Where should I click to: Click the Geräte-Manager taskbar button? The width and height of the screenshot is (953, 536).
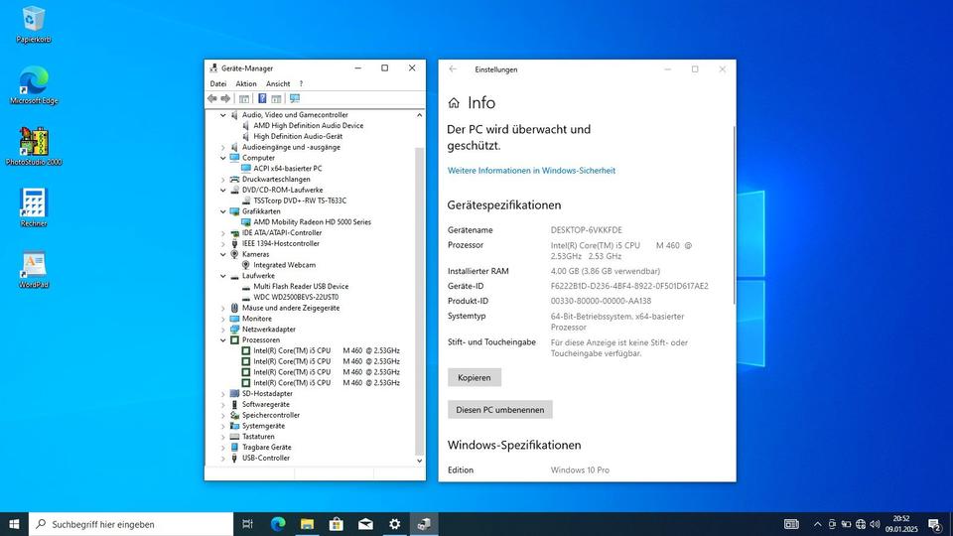pos(424,524)
